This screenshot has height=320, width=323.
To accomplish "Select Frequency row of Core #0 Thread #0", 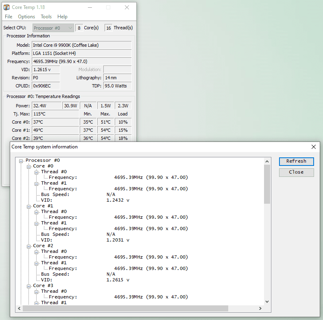I will point(118,177).
